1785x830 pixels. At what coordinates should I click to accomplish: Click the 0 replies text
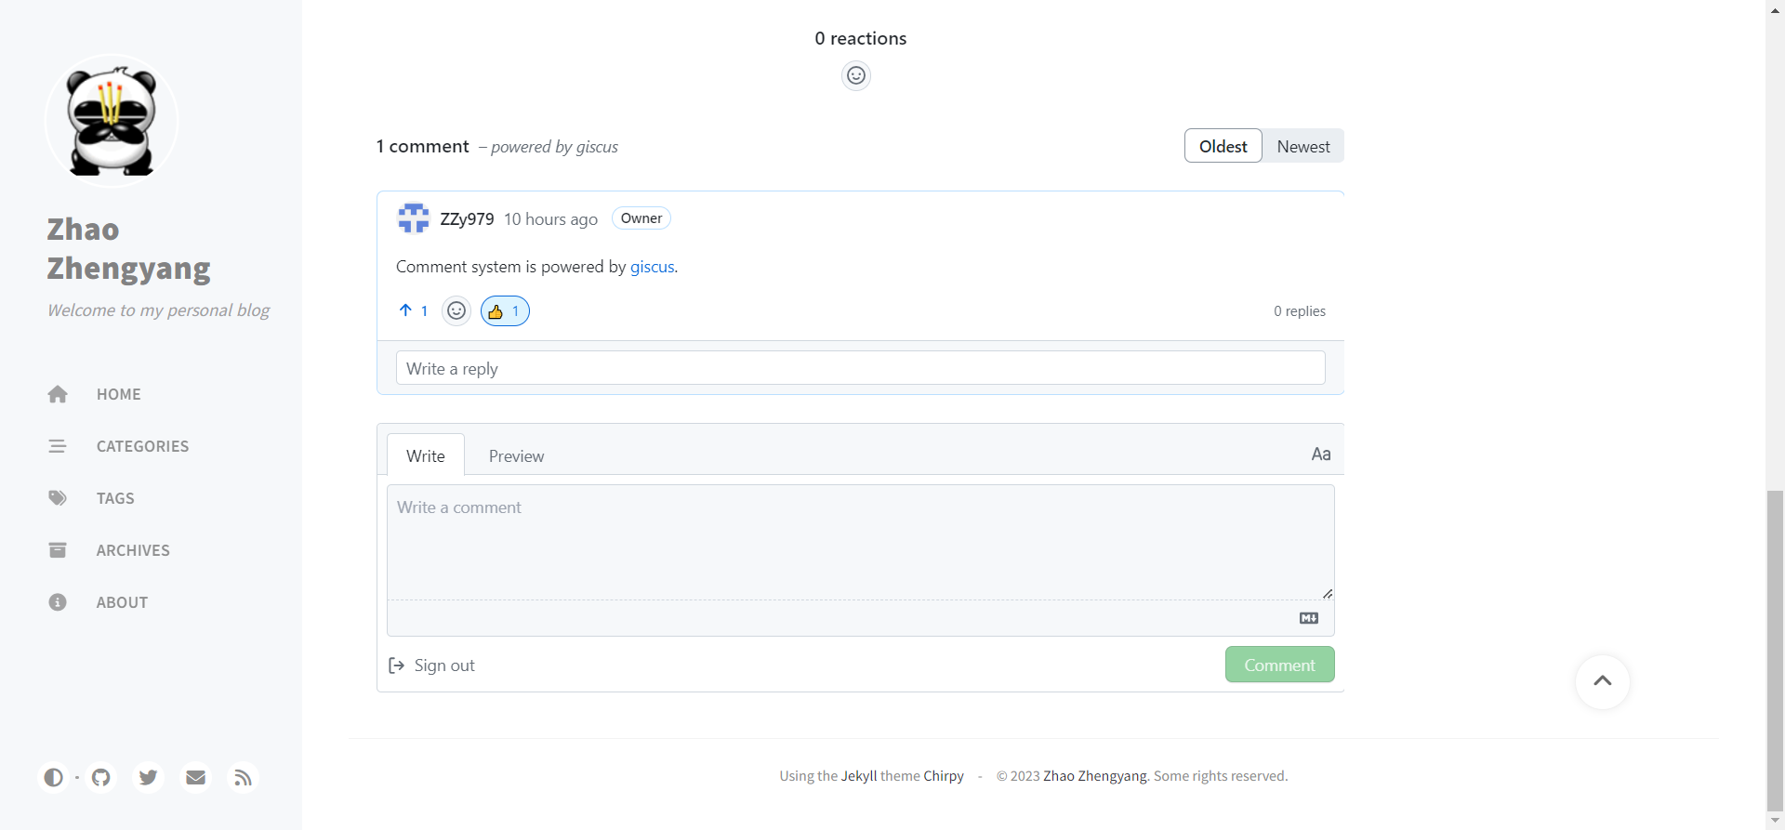pyautogui.click(x=1300, y=311)
